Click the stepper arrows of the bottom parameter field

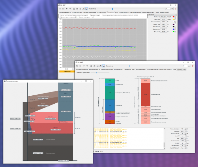coord(185,148)
